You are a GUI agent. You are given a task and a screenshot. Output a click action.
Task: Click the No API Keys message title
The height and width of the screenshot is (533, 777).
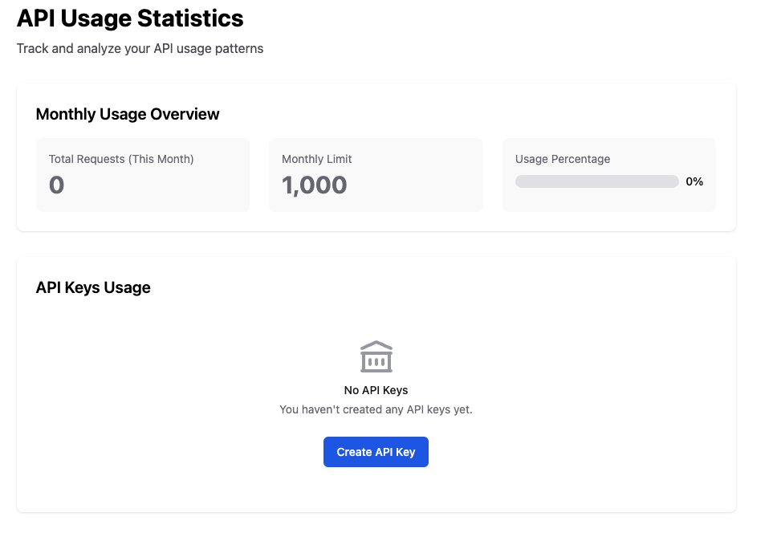[x=376, y=390]
